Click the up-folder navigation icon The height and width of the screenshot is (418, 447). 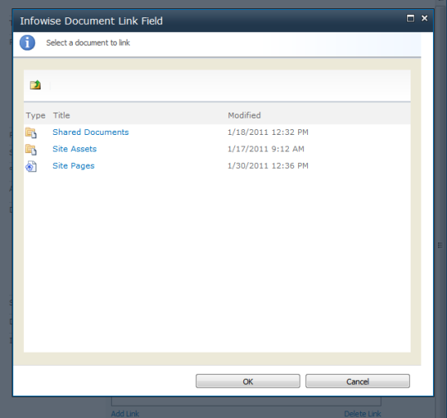pos(36,85)
